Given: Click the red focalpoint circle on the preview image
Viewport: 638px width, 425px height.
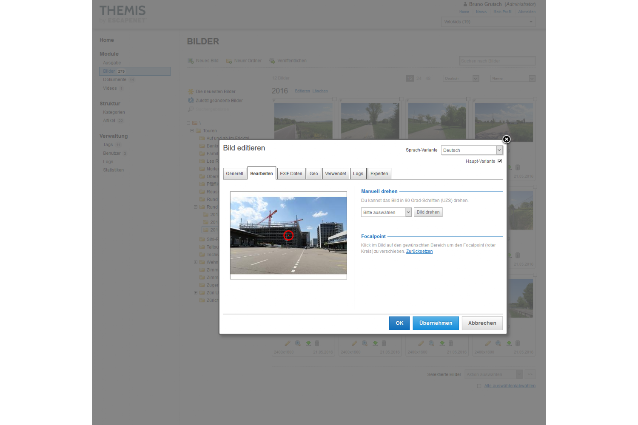Looking at the screenshot, I should [288, 235].
